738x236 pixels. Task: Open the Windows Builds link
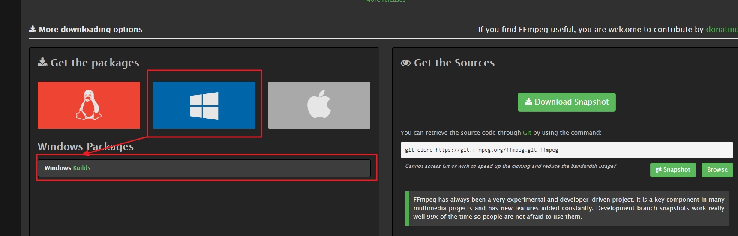coord(67,168)
